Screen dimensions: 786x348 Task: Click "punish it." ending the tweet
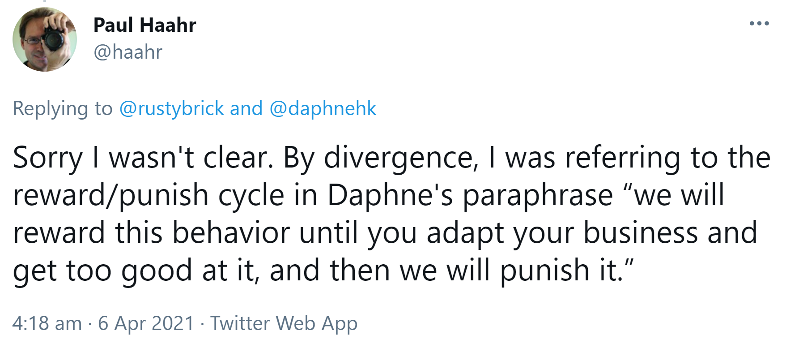point(561,271)
